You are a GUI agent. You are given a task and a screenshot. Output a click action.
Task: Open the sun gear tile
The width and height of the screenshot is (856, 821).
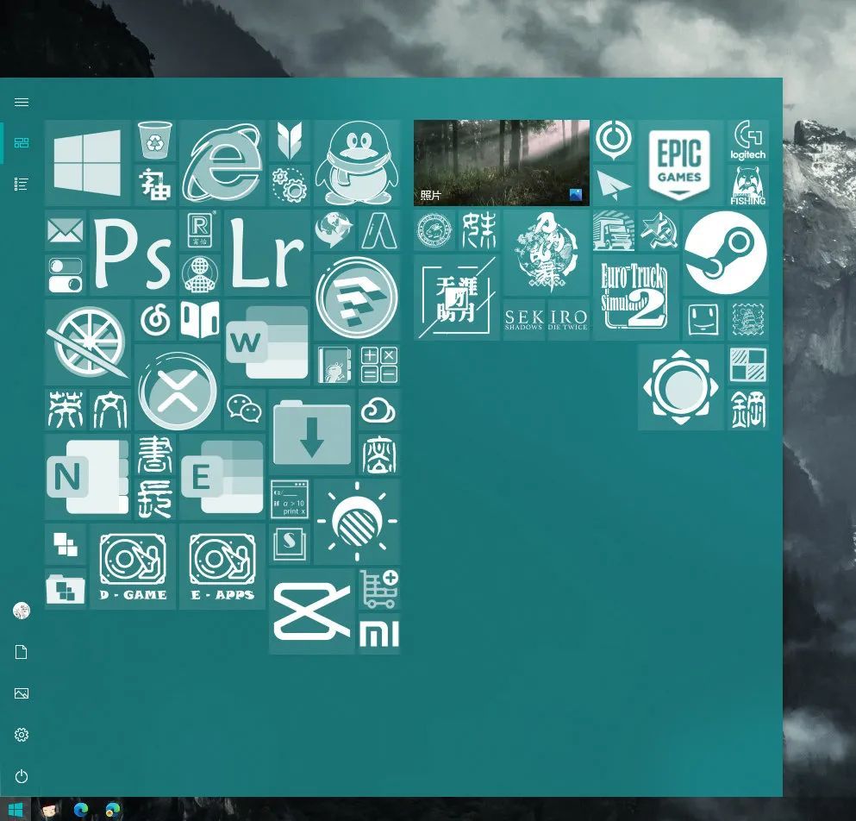[680, 387]
